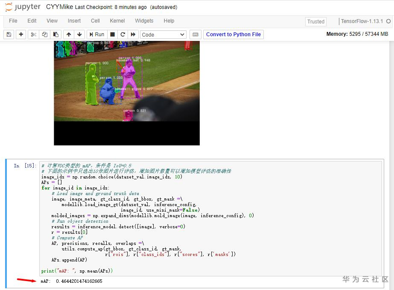Rename notebook by clicking CYYMike title
The width and height of the screenshot is (394, 290).
coord(60,7)
